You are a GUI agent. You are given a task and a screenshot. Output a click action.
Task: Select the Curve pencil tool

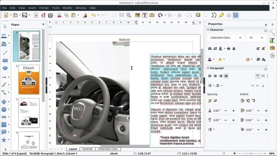tap(4, 85)
